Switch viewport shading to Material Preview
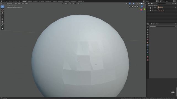Viewport: 177px width, 99px height. tap(143, 4)
